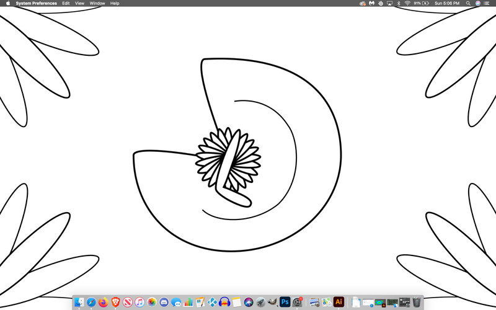Open Pages from the Dock
The height and width of the screenshot is (310, 496).
[200, 302]
